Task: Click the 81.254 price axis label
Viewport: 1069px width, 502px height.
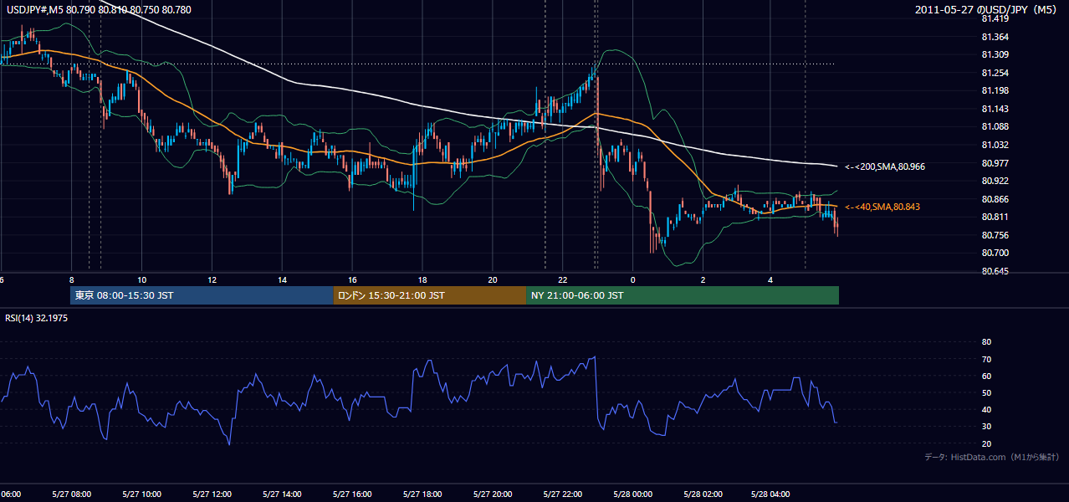Action: pyautogui.click(x=995, y=73)
